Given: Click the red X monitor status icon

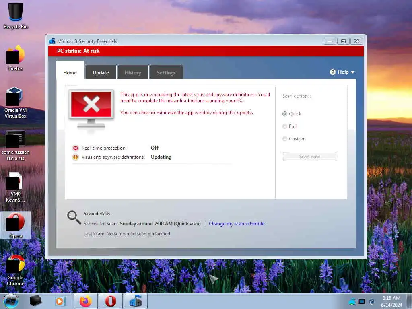Looking at the screenshot, I should (91, 109).
